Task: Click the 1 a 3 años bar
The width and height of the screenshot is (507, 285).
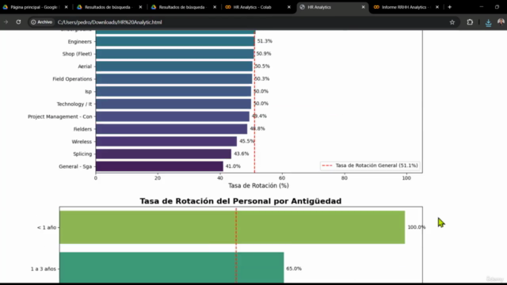Action: pos(172,268)
